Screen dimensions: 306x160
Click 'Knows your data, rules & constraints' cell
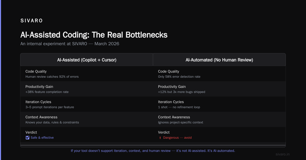point(87,119)
